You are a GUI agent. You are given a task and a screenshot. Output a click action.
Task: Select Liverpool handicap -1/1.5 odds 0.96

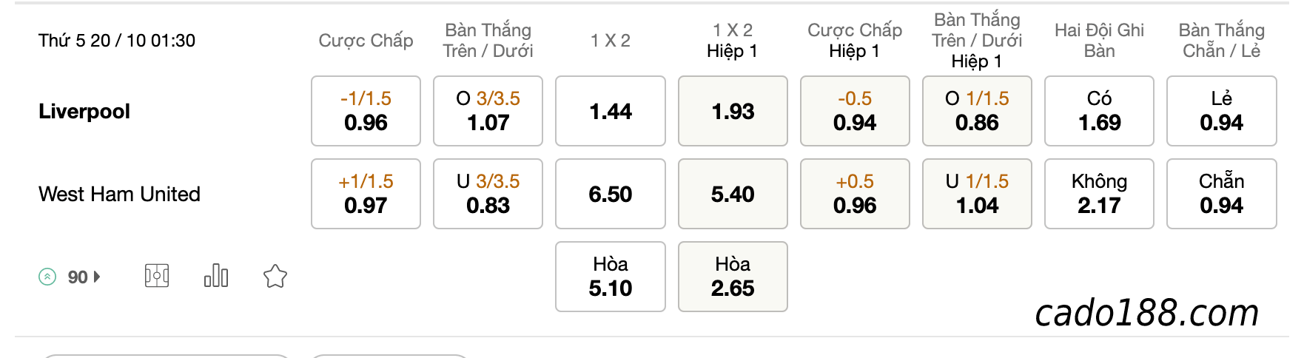pyautogui.click(x=366, y=111)
